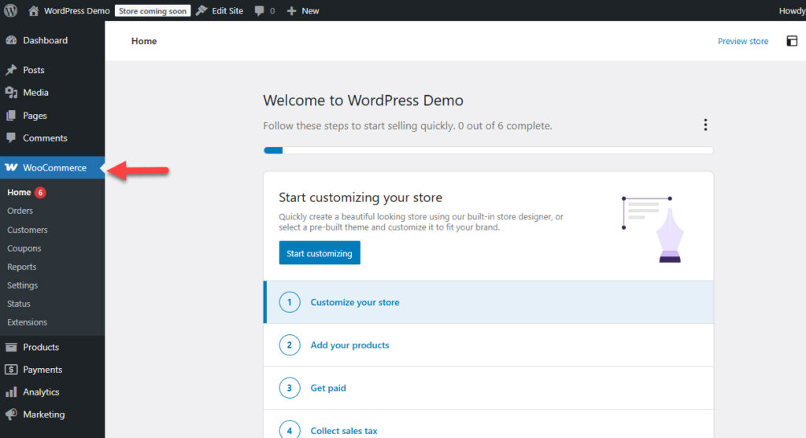Click the step 3 circle icon
The height and width of the screenshot is (438, 806).
coord(290,388)
